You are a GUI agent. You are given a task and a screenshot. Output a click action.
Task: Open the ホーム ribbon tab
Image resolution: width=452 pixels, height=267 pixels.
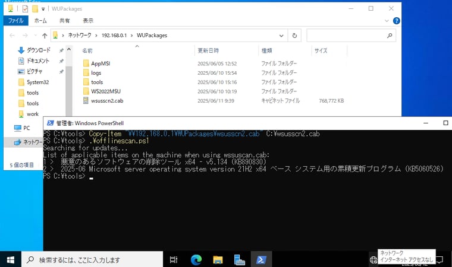[x=40, y=21]
